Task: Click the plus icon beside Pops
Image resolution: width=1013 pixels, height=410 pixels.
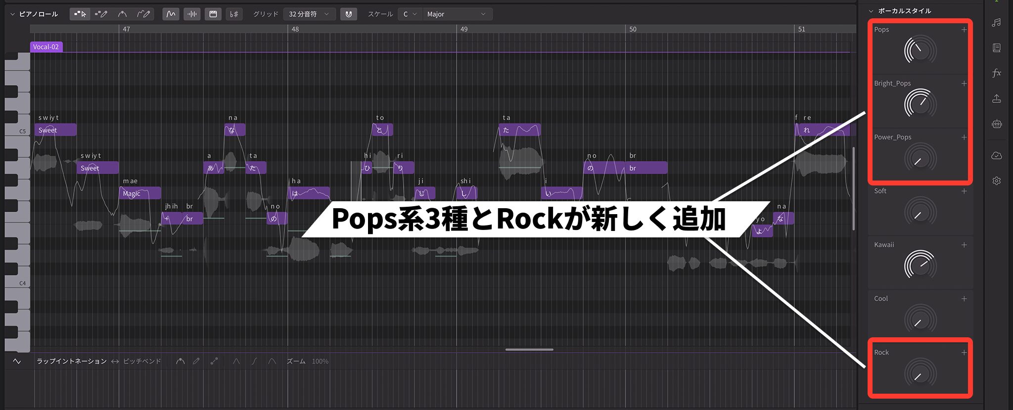Action: (x=964, y=30)
